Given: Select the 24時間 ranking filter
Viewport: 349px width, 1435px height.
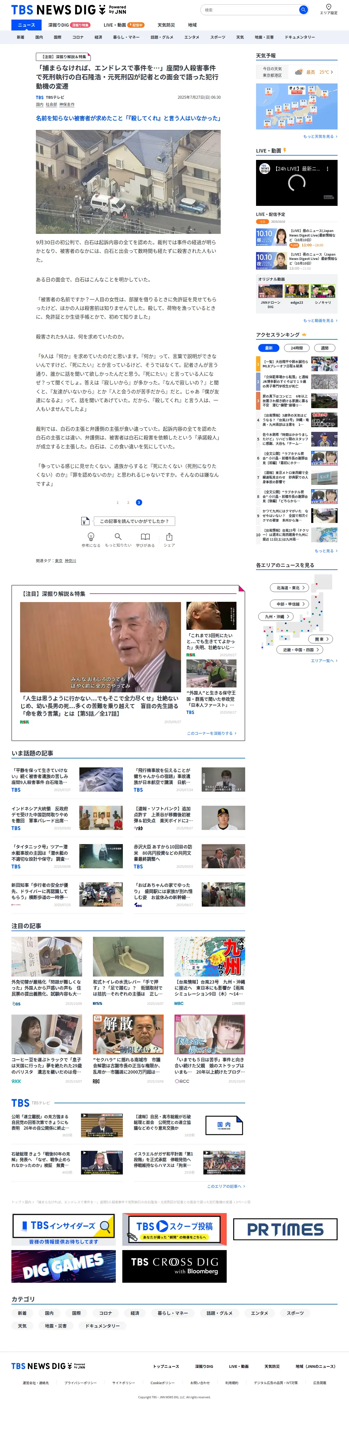Looking at the screenshot, I should pyautogui.click(x=297, y=348).
